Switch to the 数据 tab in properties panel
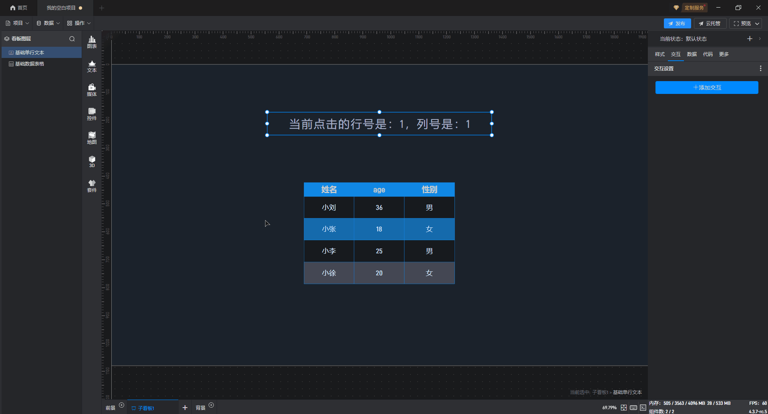Viewport: 768px width, 414px height. coord(692,54)
